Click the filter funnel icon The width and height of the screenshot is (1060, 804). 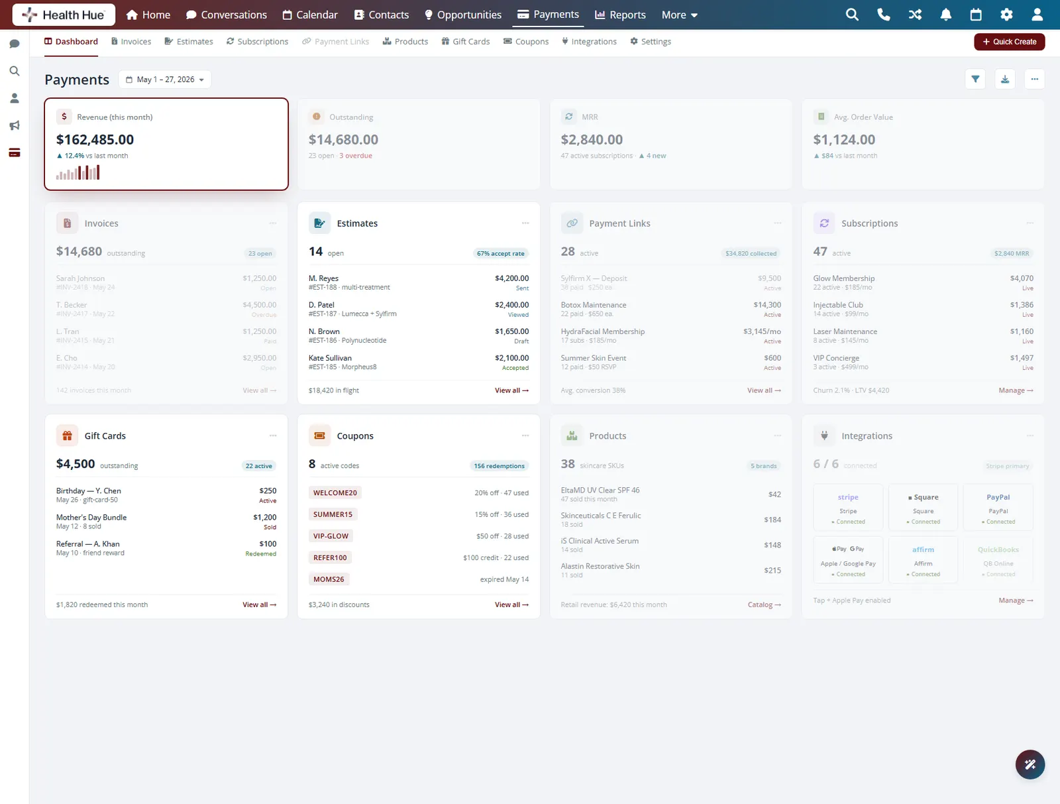[975, 79]
